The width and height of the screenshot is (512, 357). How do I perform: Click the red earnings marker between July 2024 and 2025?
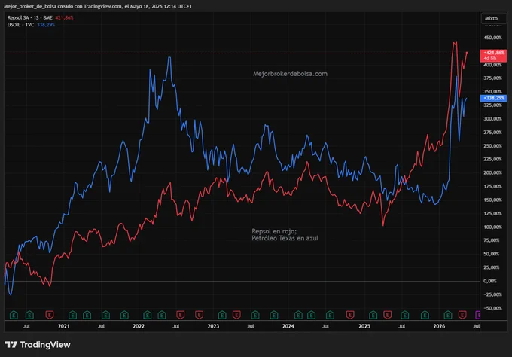pos(350,315)
